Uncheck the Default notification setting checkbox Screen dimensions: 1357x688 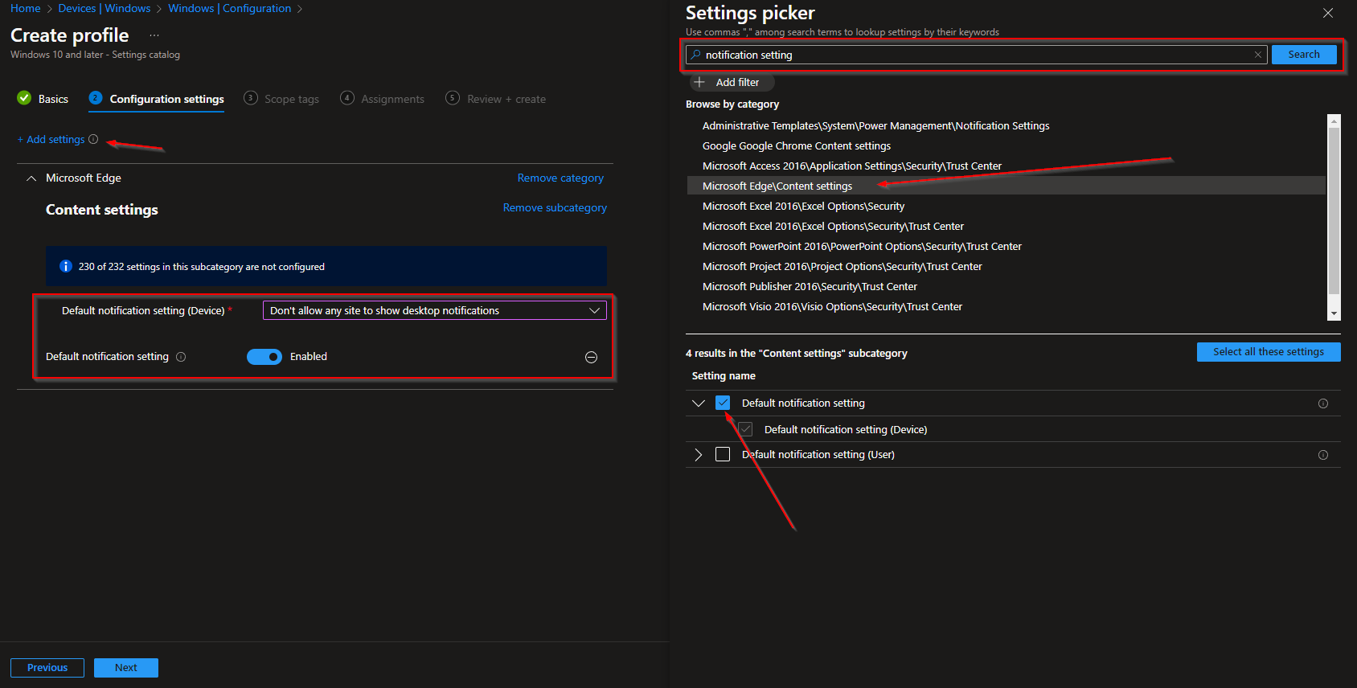click(x=723, y=403)
